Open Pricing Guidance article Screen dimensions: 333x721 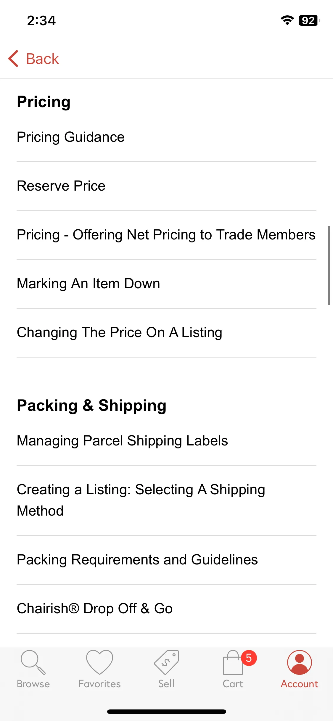166,137
